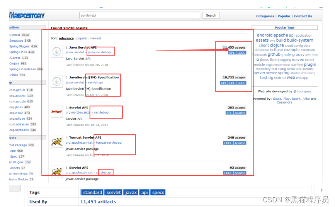335x207 pixels.
Task: Open the JavaServlet(TM) Specification icon thumbnail
Action: pyautogui.click(x=57, y=81)
